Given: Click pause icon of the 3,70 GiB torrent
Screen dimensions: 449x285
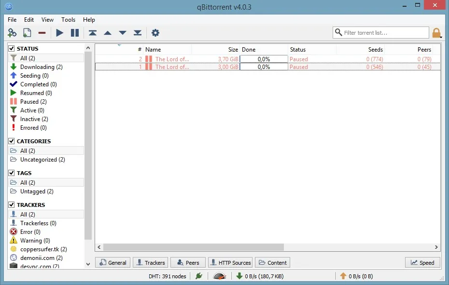Looking at the screenshot, I should coord(149,59).
